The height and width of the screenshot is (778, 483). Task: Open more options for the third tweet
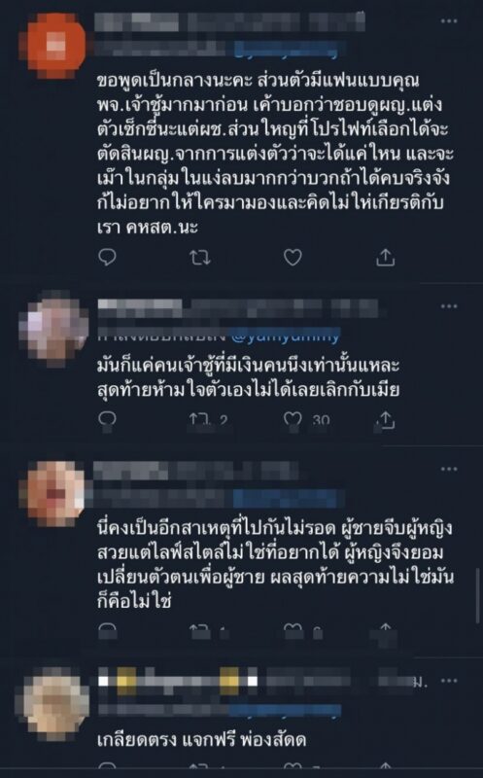pyautogui.click(x=449, y=469)
